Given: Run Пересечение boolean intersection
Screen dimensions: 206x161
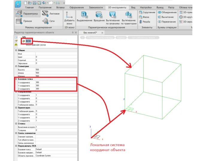Looking at the screenshot, I should pyautogui.click(x=167, y=22).
